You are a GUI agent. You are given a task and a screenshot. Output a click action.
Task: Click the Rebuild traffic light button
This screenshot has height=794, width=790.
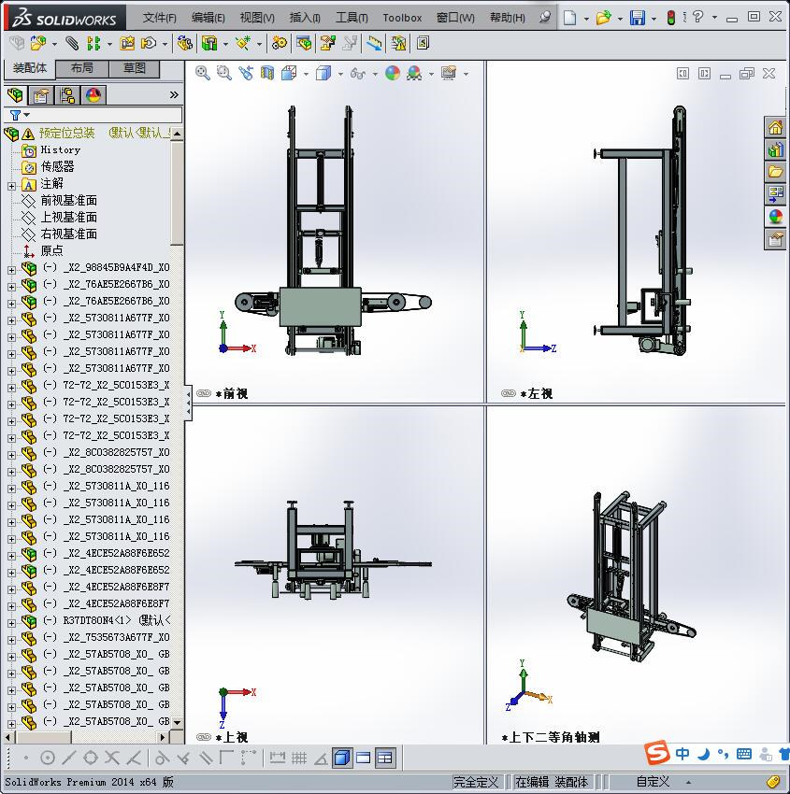click(671, 18)
